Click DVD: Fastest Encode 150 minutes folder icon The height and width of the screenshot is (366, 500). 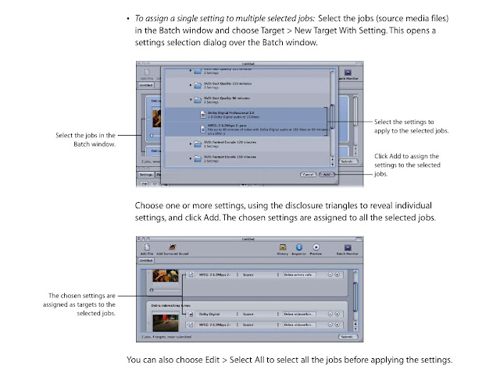198,158
